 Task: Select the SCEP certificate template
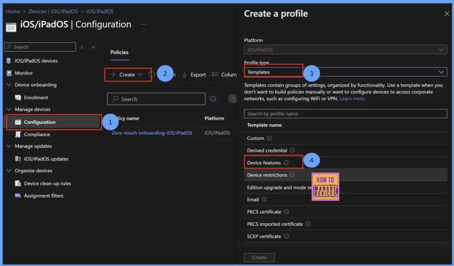click(x=264, y=236)
